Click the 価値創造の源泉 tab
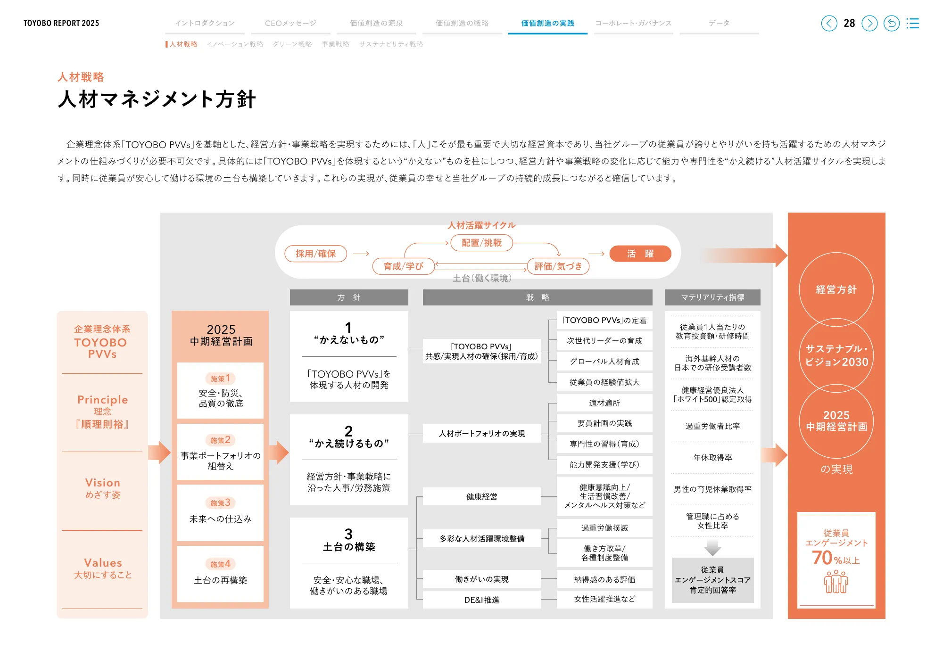Viewport: 943px width, 667px height. coord(376,23)
